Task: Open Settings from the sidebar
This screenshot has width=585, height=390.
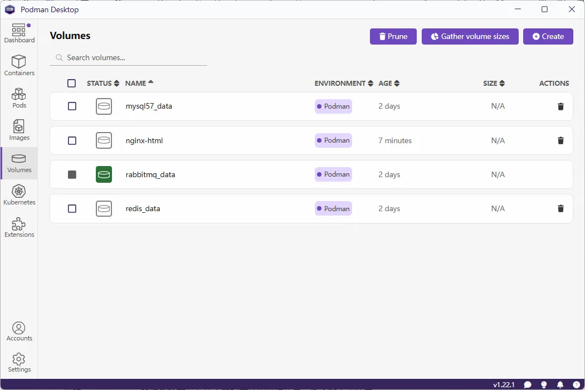Action: (x=19, y=362)
